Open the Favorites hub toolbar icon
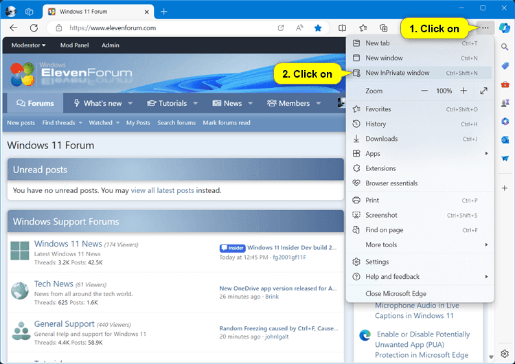This screenshot has width=515, height=364. [363, 28]
